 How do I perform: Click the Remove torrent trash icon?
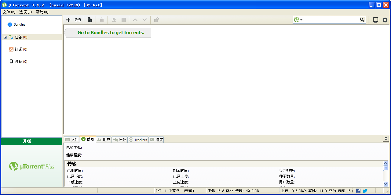[102, 20]
